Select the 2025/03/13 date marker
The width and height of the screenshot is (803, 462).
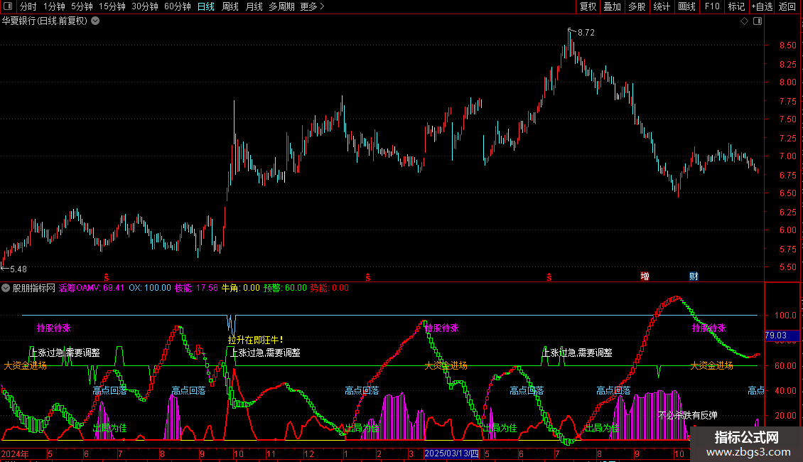click(452, 453)
